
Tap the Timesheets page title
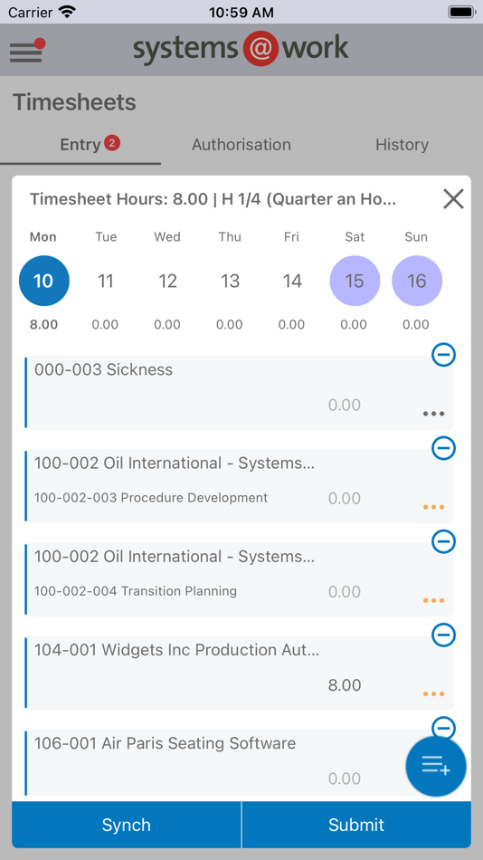point(74,102)
